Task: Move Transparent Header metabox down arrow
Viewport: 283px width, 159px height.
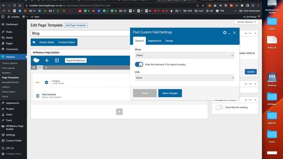Action: pos(250,100)
